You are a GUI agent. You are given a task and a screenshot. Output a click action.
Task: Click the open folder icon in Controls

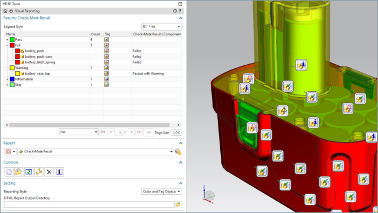[x=19, y=172]
